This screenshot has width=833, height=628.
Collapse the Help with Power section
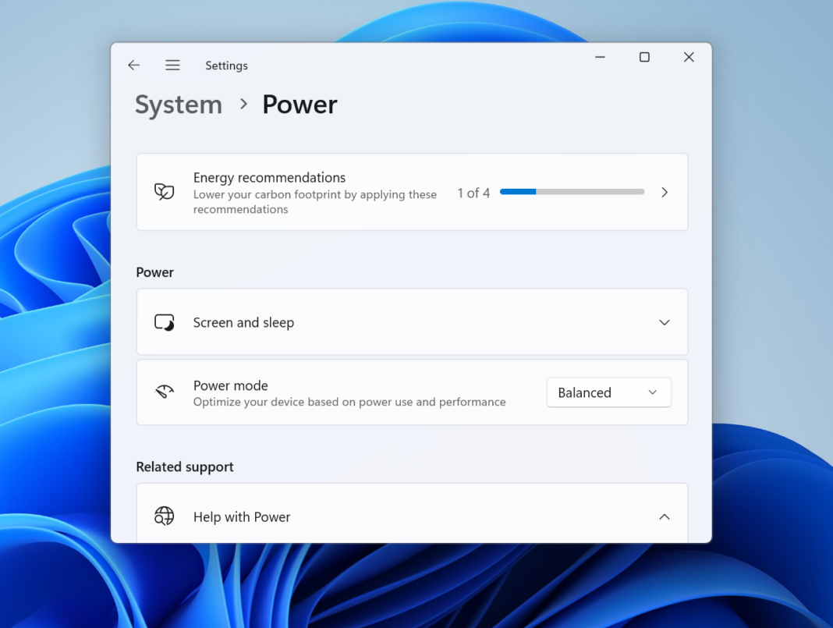pyautogui.click(x=665, y=516)
